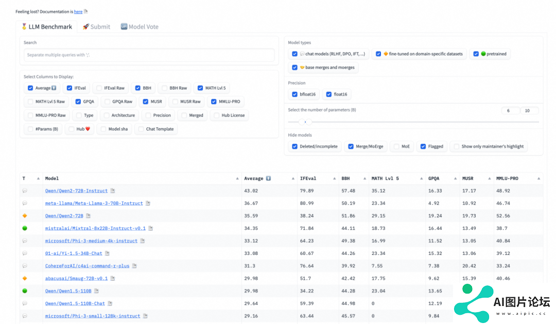Toggle the BBH column checkbox
The image size is (556, 324).
pyautogui.click(x=138, y=88)
